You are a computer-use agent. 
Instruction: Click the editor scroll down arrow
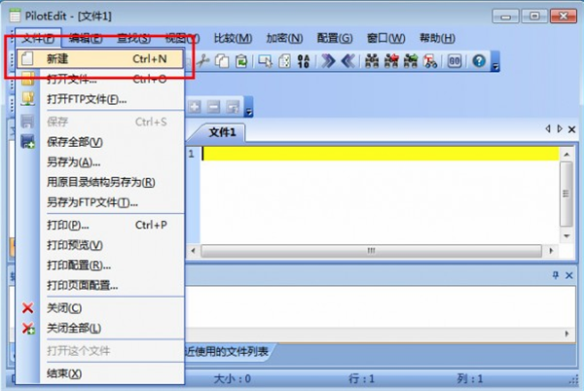click(x=566, y=236)
